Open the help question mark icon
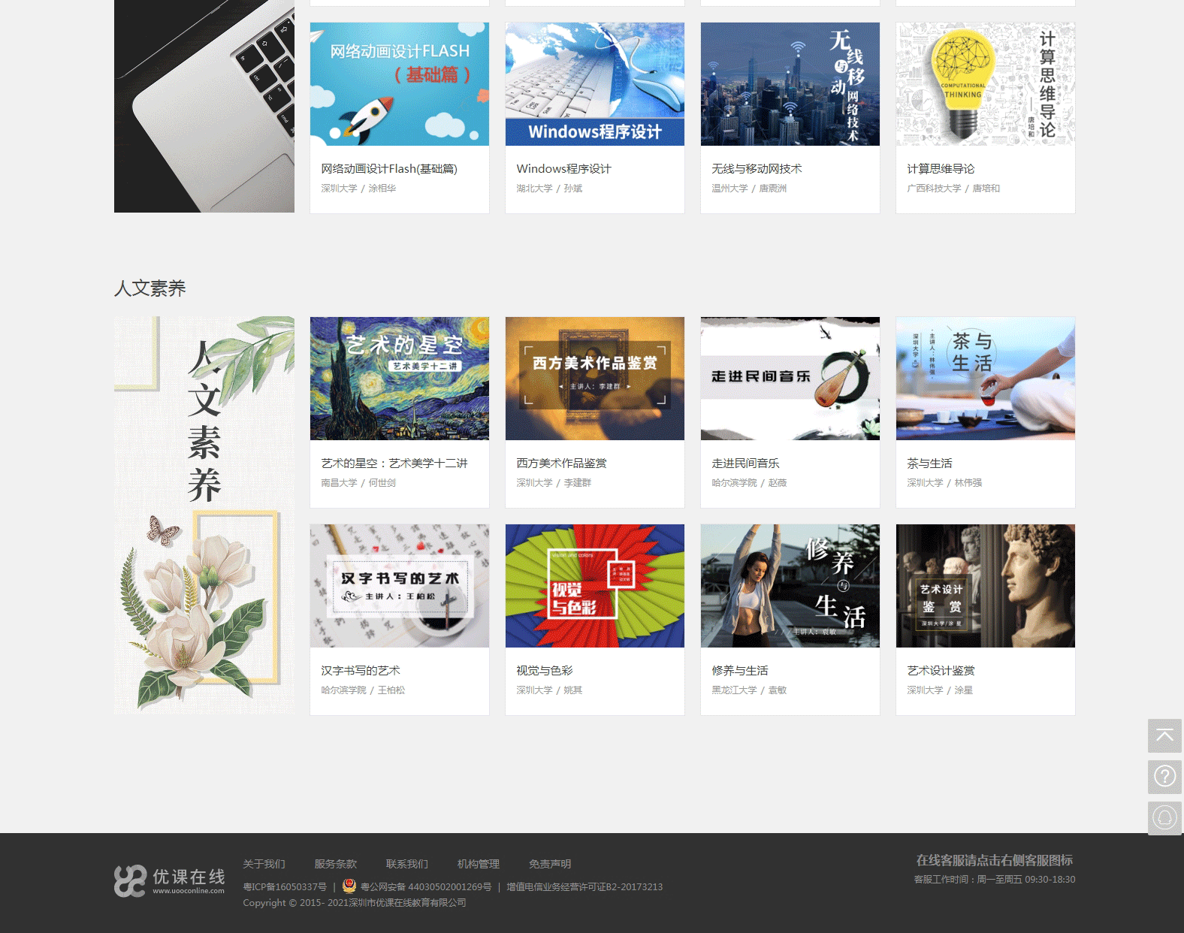Screen dimensions: 1184x933 click(x=1164, y=776)
